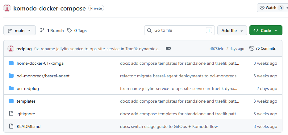Open the home-docker-01/komga folder

pyautogui.click(x=40, y=63)
